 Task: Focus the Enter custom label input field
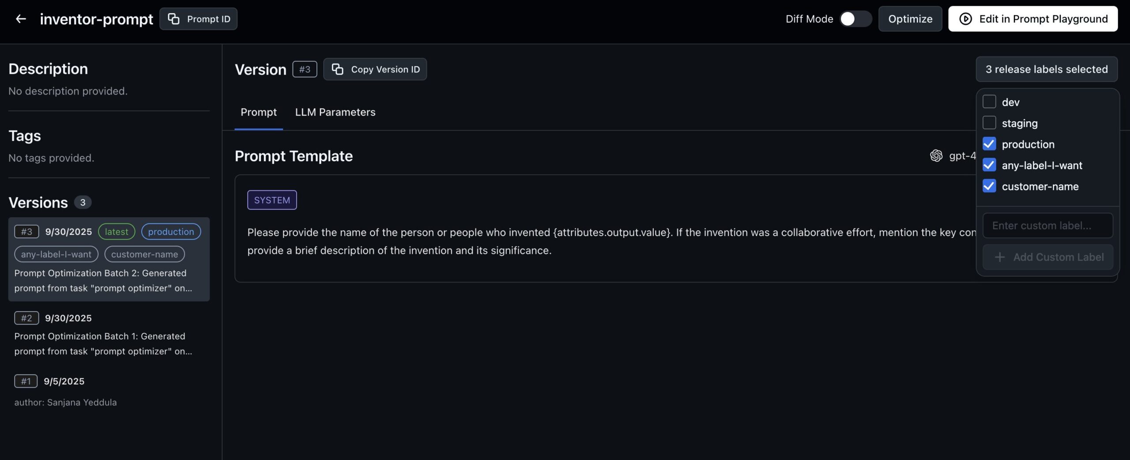1047,226
